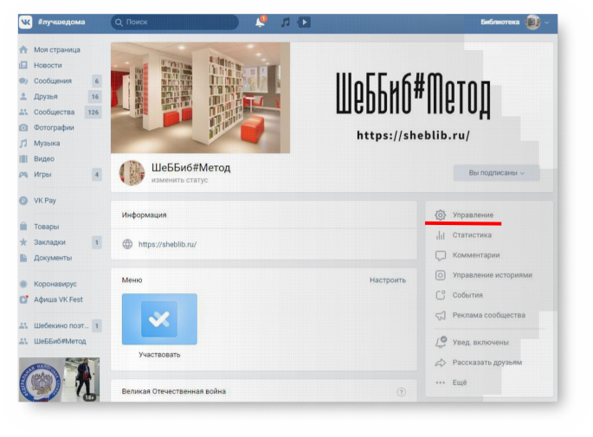Viewport: 593px width, 437px height.
Task: Open ШеББиб#Метод shortcut in sidebar
Action: pyautogui.click(x=60, y=341)
